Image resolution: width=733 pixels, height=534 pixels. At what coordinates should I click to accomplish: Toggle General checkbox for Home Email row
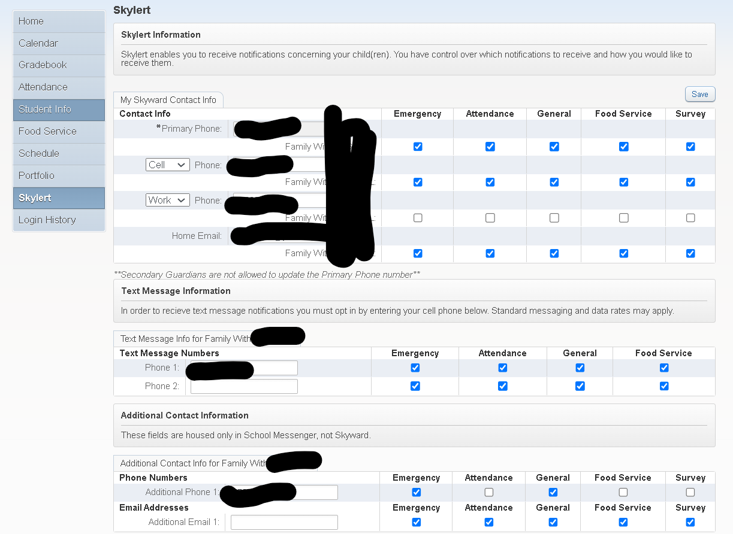(x=554, y=253)
